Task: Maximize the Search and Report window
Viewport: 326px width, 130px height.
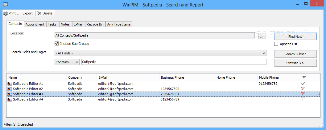Action: coord(306,3)
